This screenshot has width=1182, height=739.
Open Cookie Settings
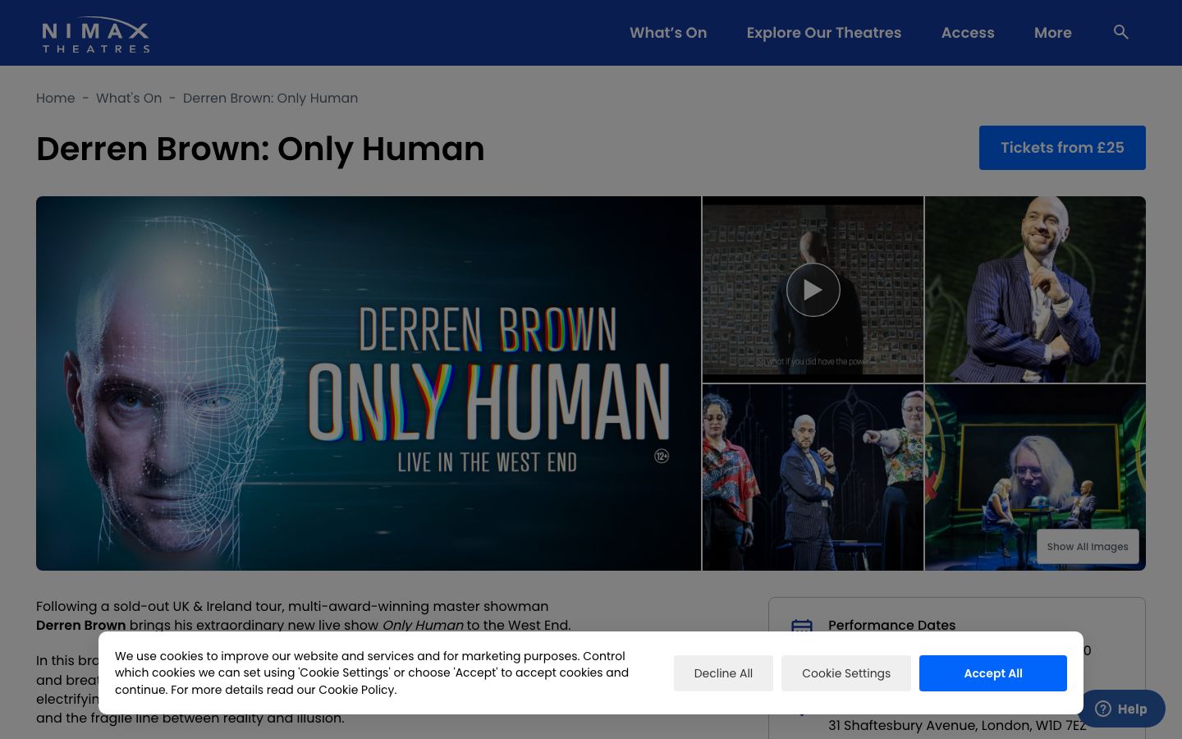pyautogui.click(x=846, y=673)
